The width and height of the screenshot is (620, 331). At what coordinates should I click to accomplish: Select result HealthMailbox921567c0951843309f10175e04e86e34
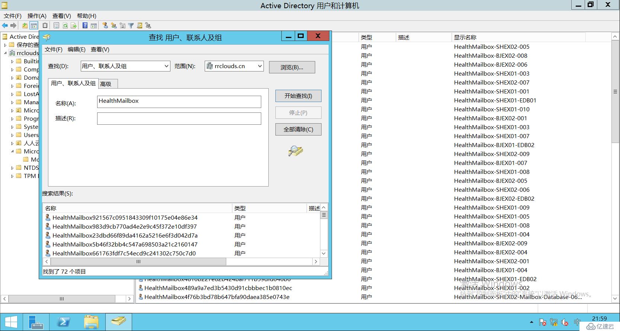click(x=125, y=217)
